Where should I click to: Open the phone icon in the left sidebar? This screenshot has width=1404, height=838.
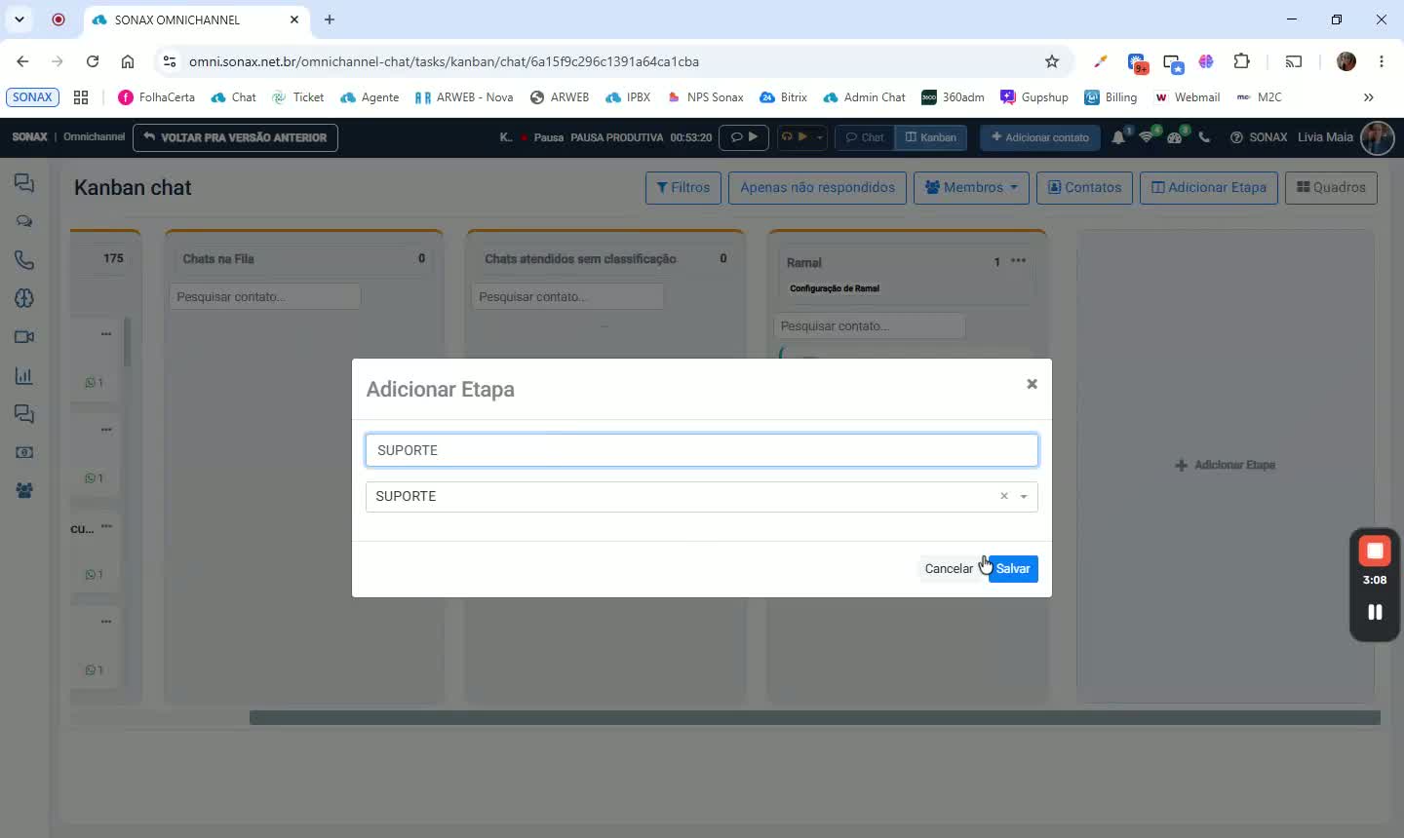pos(24,260)
